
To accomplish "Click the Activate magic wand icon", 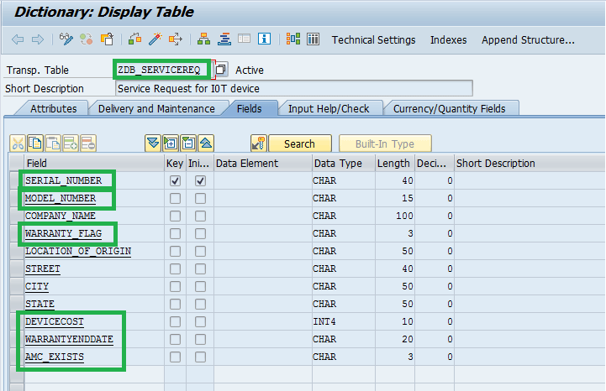I will pos(155,39).
